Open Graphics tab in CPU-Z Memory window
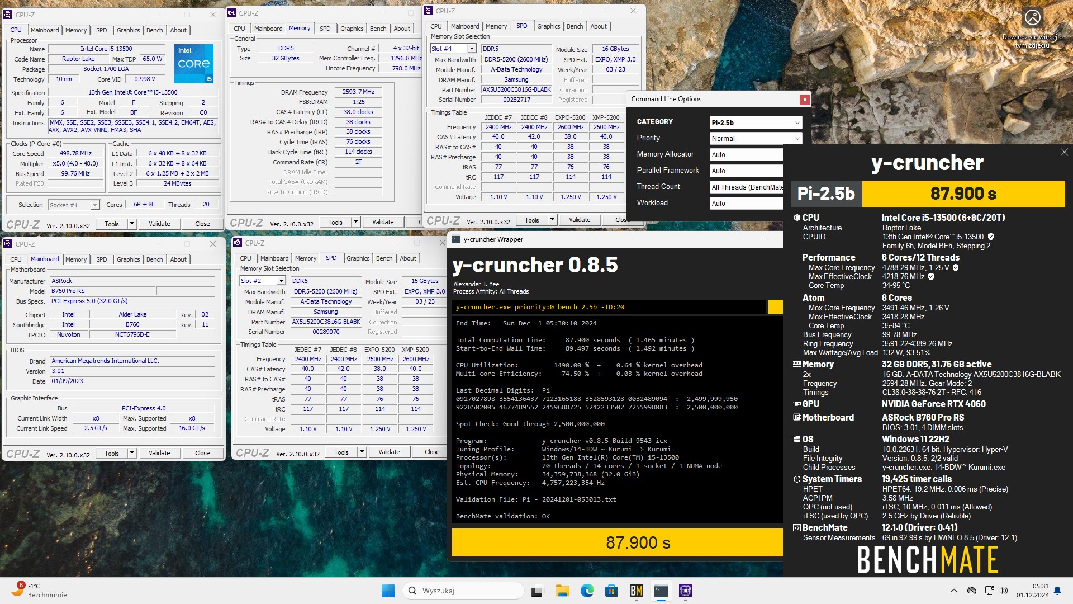 352,29
